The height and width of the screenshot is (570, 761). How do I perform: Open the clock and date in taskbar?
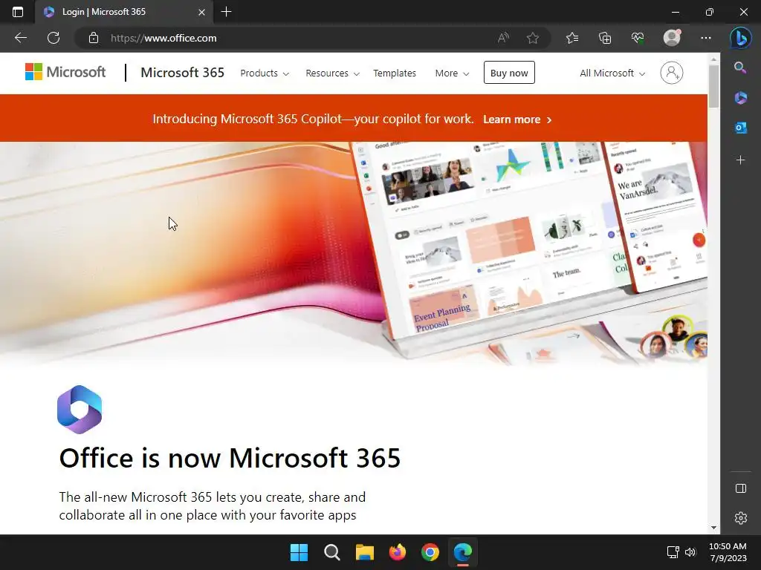click(x=728, y=552)
